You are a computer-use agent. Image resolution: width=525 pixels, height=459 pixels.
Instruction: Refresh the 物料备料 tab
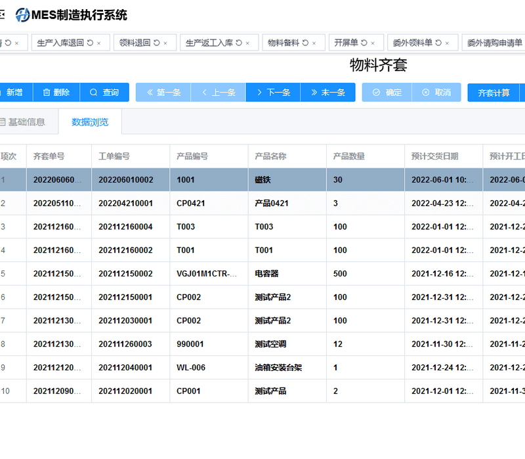305,43
